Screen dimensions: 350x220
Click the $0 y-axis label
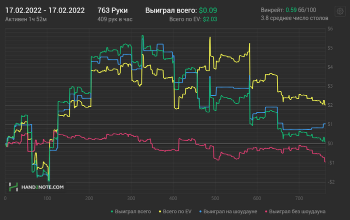tap(330, 144)
